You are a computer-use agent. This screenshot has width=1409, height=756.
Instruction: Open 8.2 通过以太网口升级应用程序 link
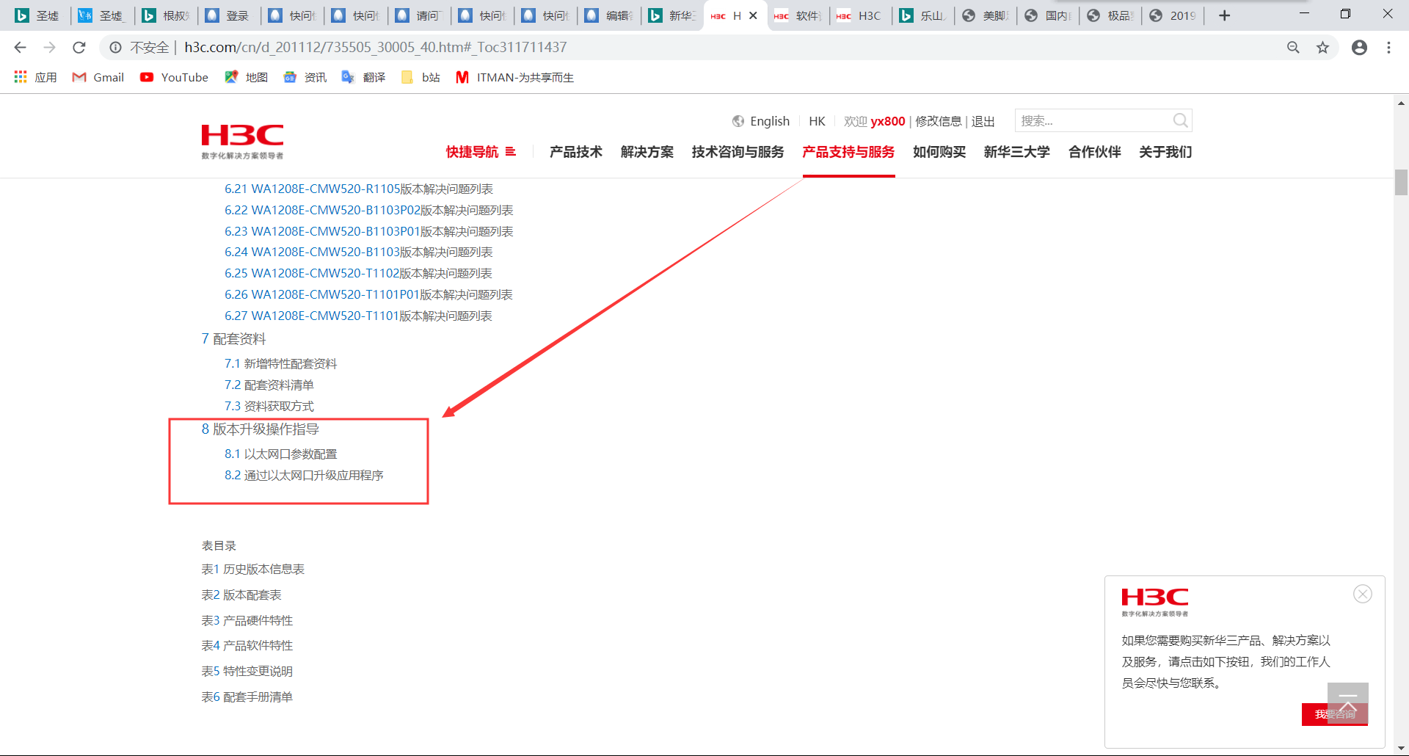(304, 476)
